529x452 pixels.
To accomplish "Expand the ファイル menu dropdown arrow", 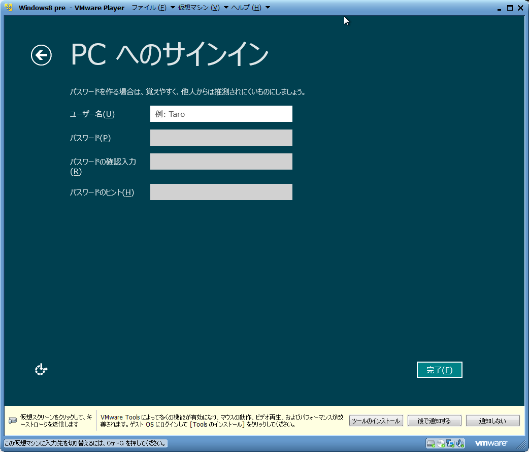I will (173, 8).
